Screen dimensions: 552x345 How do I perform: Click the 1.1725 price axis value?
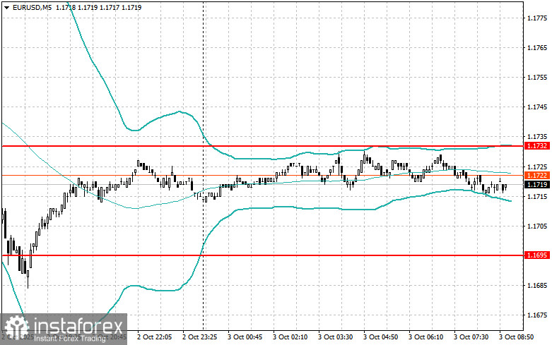pyautogui.click(x=538, y=167)
